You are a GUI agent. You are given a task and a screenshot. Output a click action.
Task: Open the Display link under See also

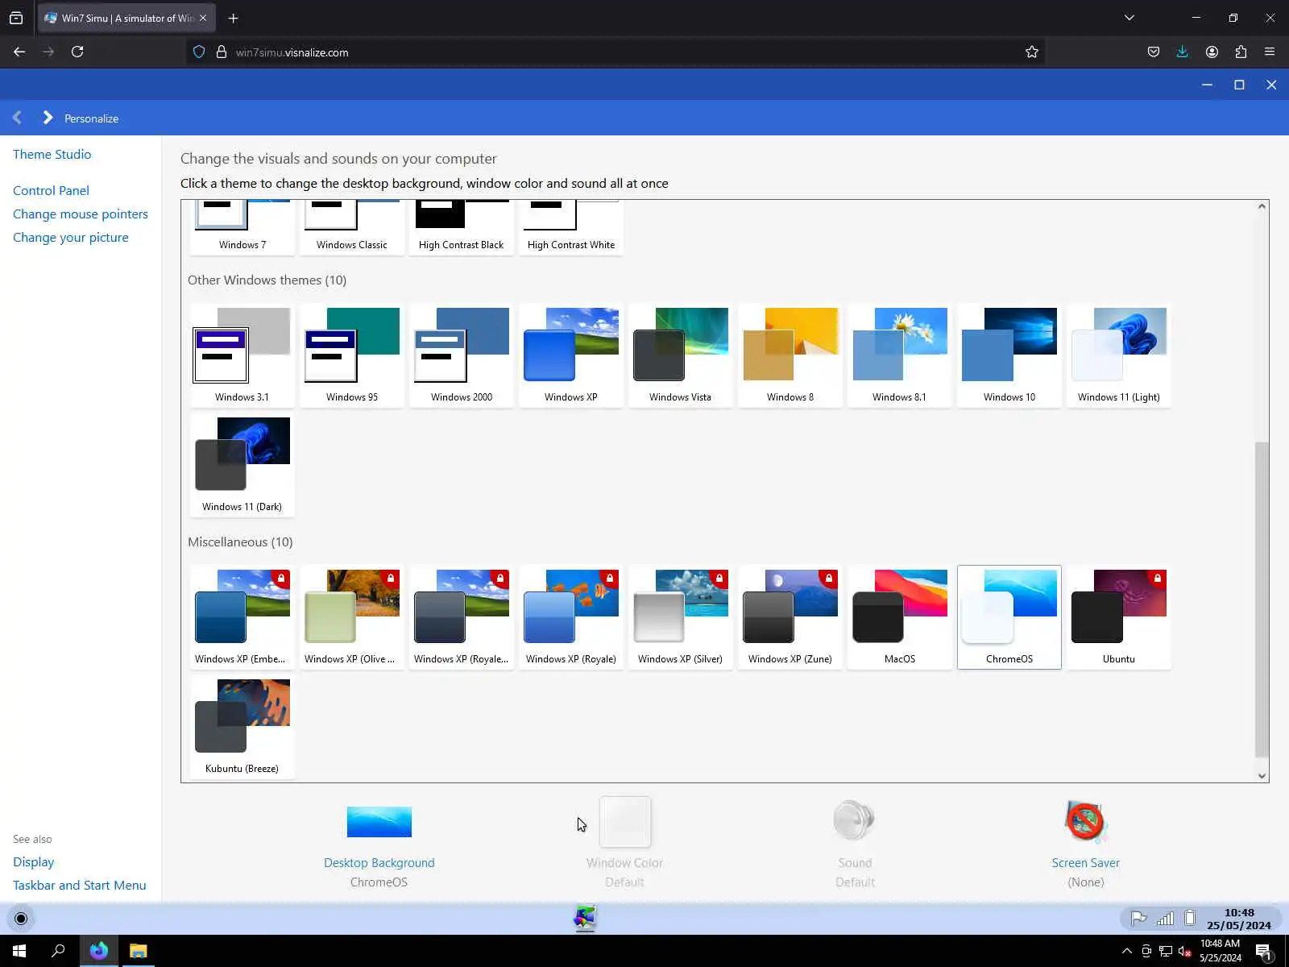point(34,861)
